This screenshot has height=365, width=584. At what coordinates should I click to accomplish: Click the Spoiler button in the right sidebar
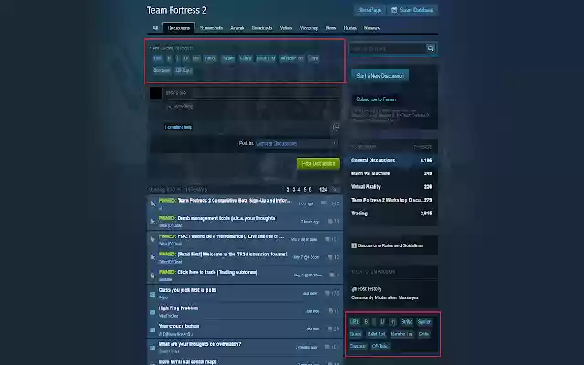point(424,321)
